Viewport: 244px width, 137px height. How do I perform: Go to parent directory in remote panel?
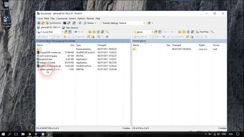coord(180,32)
